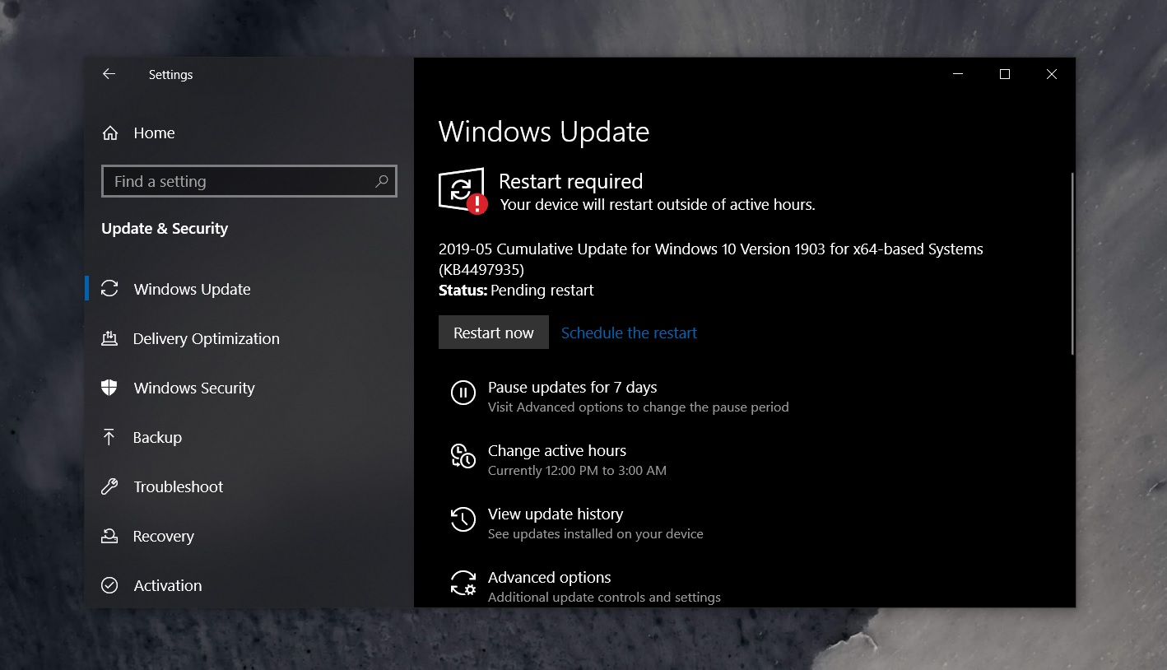Click the Restart now button
1167x670 pixels.
click(494, 333)
